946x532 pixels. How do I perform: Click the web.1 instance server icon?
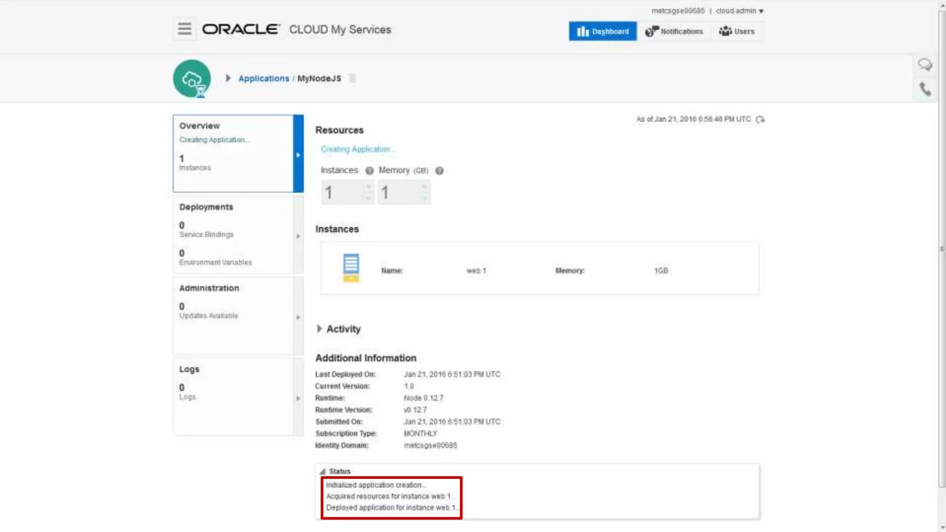[351, 267]
